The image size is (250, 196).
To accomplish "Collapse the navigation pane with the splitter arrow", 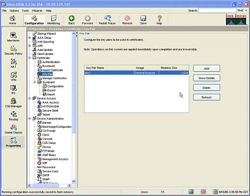I will tap(77, 33).
